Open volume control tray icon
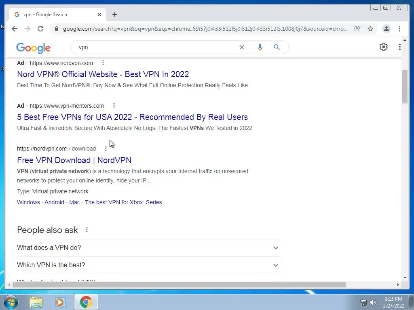This screenshot has width=414, height=310. tap(373, 302)
